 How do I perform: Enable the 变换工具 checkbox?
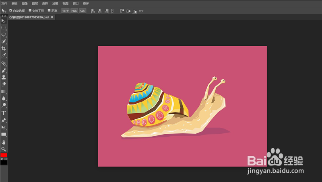coord(30,10)
